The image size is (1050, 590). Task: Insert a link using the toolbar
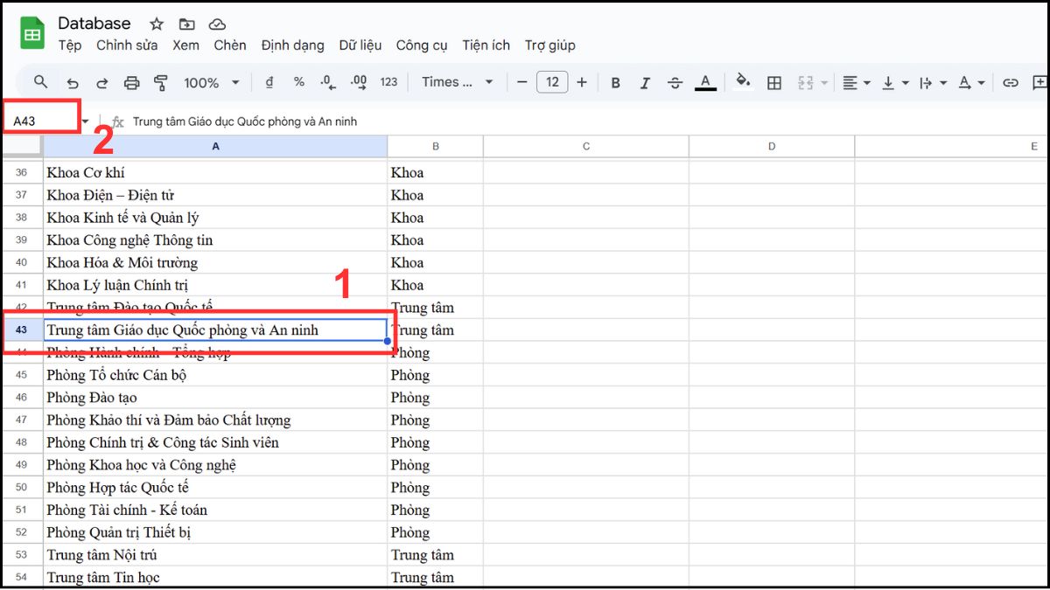pyautogui.click(x=1010, y=82)
